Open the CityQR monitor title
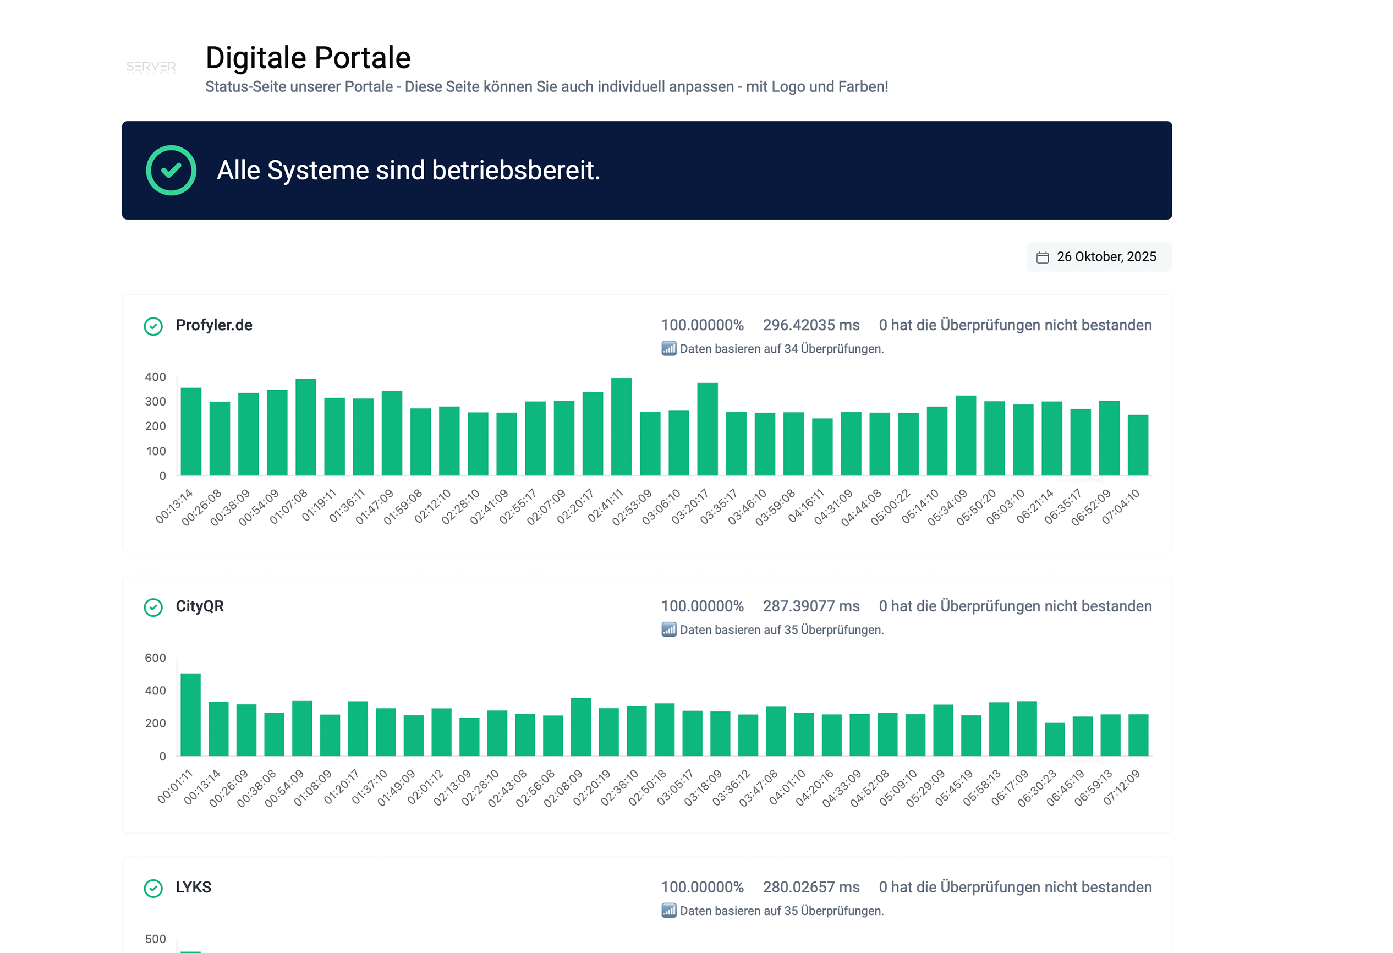The height and width of the screenshot is (953, 1393). [200, 606]
